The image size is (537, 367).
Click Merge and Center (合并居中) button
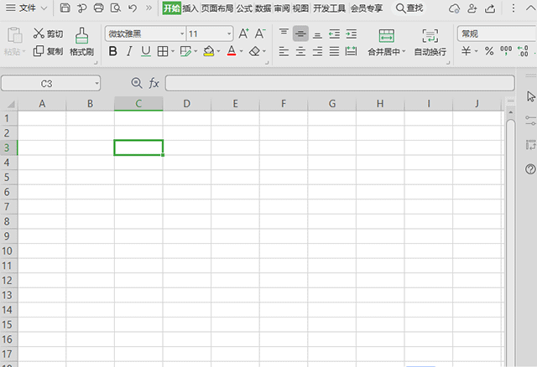point(386,42)
